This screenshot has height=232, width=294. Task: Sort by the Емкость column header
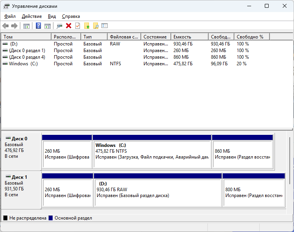[190, 37]
